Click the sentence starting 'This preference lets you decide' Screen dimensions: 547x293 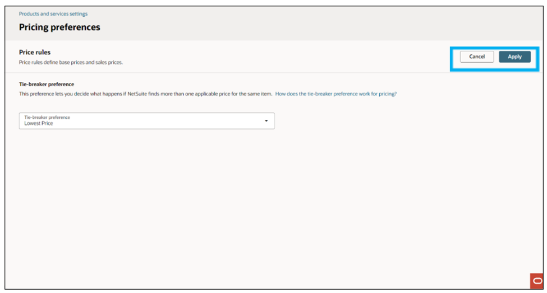click(145, 94)
